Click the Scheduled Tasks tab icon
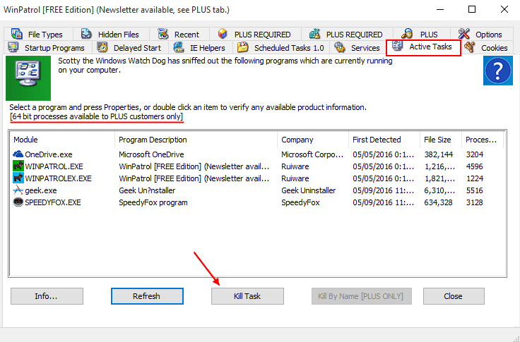Screen dimensions: 520x342 tap(243, 47)
